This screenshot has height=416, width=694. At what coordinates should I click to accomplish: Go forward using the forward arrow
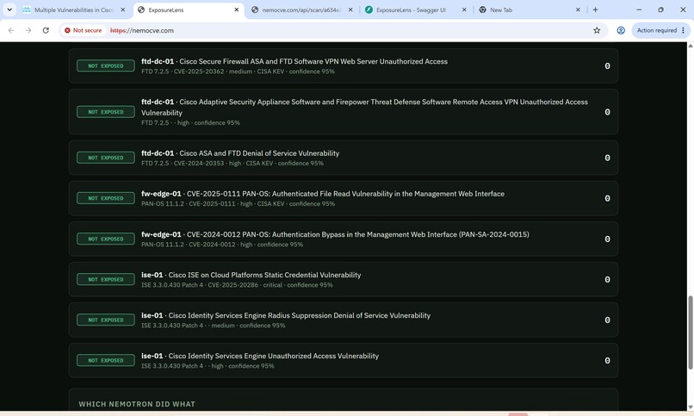click(x=28, y=30)
